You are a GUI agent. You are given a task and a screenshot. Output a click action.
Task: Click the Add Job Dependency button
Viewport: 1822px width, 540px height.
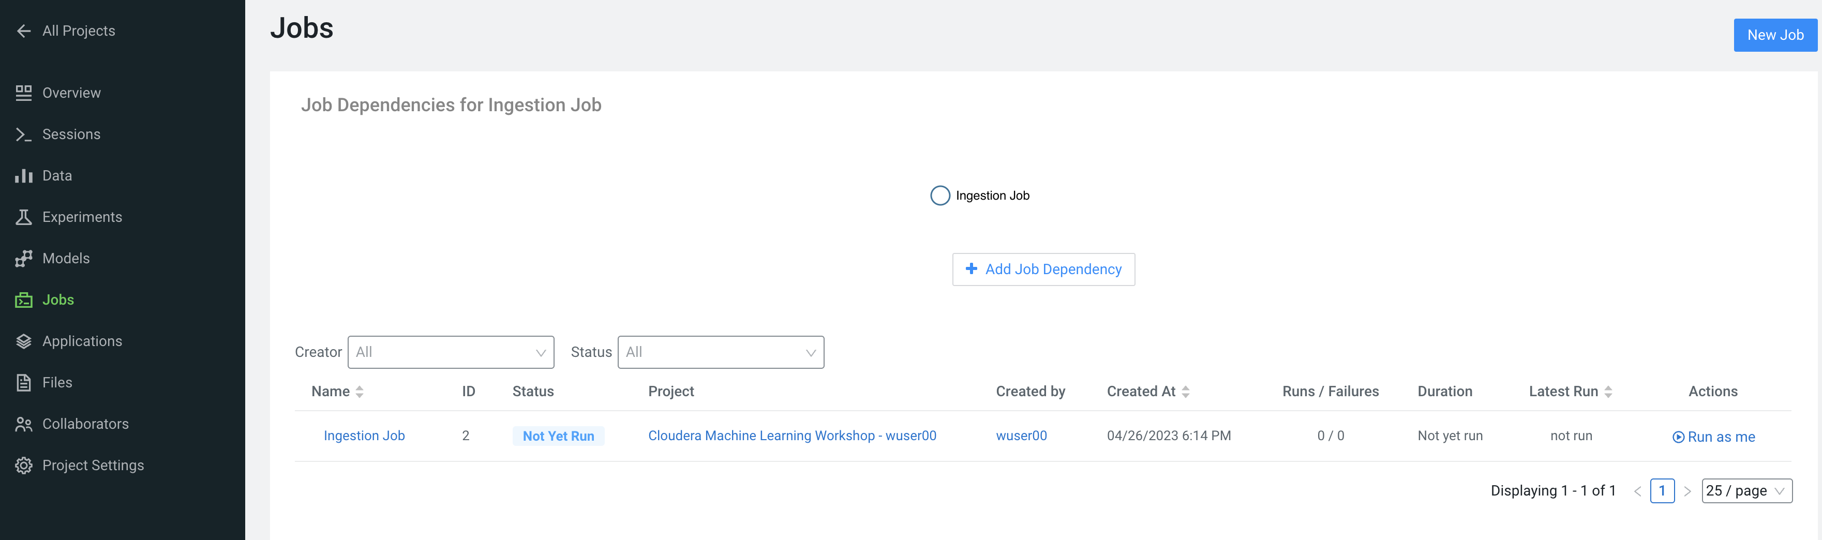pyautogui.click(x=1043, y=269)
